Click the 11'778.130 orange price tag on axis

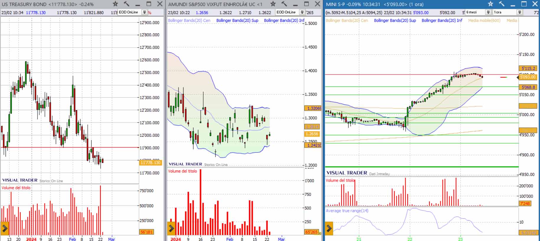[150, 162]
